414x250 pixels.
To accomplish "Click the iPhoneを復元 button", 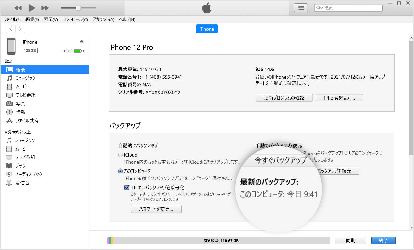I will [x=339, y=98].
